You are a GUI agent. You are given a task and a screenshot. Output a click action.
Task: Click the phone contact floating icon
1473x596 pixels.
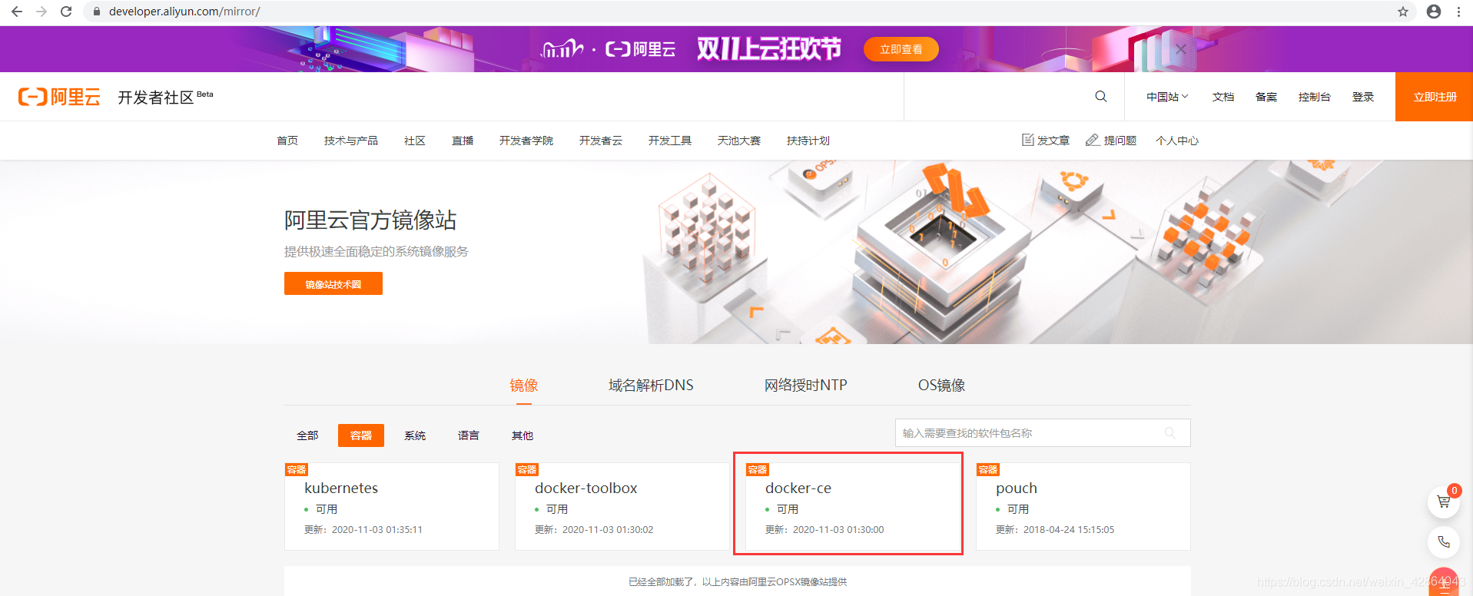[x=1444, y=542]
